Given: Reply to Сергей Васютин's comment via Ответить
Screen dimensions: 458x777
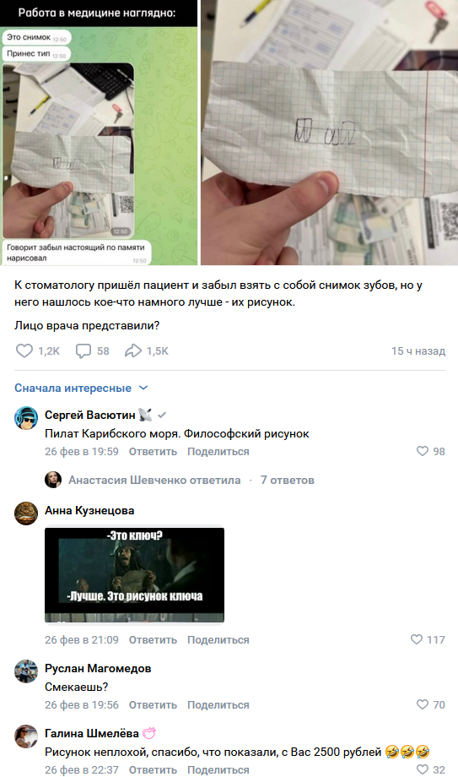Looking at the screenshot, I should tap(153, 452).
